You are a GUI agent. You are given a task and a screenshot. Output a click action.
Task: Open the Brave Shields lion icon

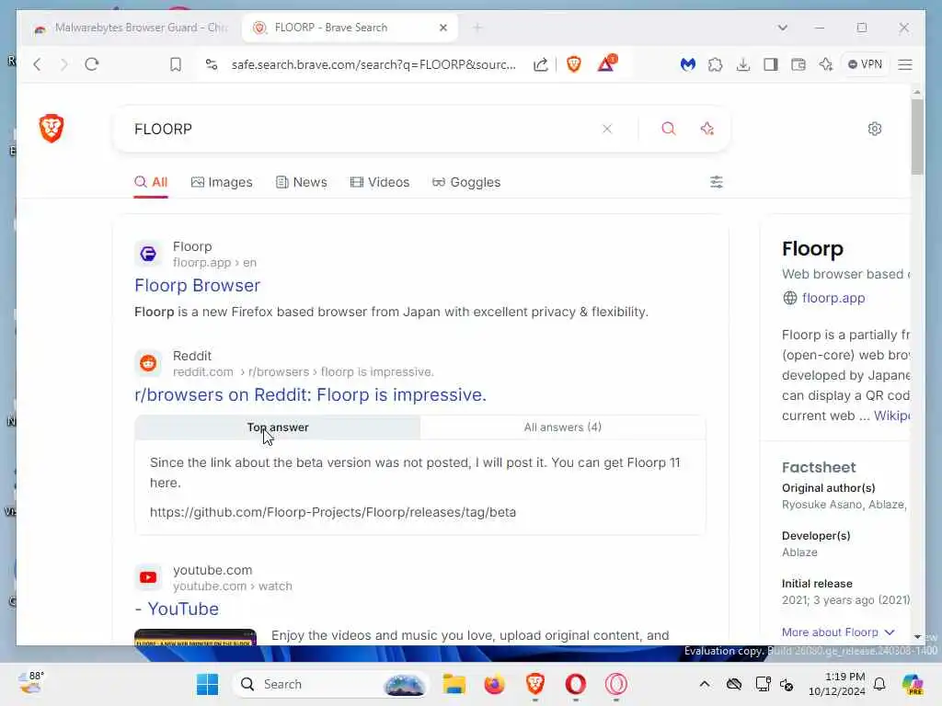tap(574, 64)
